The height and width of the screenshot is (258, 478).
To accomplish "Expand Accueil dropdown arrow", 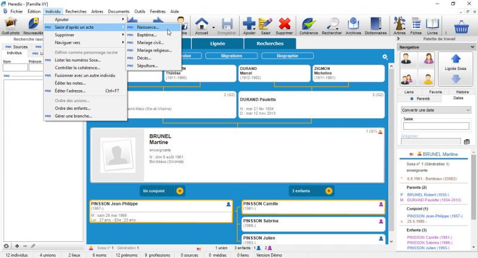I will 213,27.
